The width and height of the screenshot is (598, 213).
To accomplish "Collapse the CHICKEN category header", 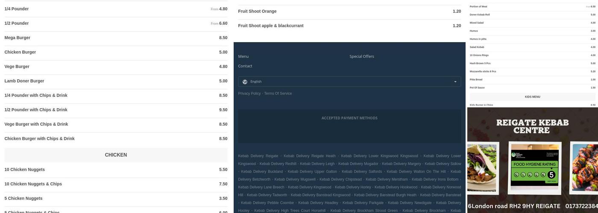I will (116, 155).
